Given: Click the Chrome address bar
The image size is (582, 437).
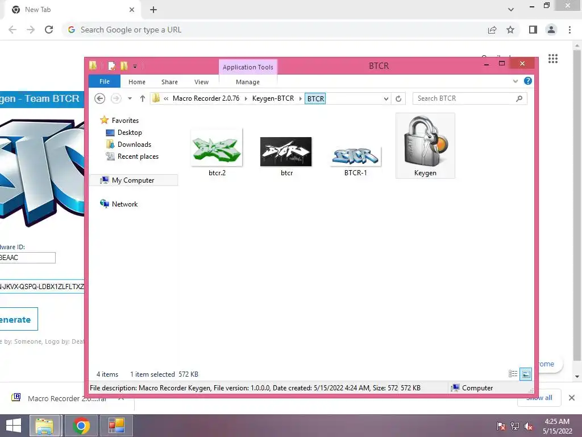Looking at the screenshot, I should 275,30.
